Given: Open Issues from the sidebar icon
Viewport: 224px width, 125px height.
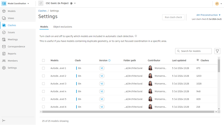Looking at the screenshot, I should [4, 32].
